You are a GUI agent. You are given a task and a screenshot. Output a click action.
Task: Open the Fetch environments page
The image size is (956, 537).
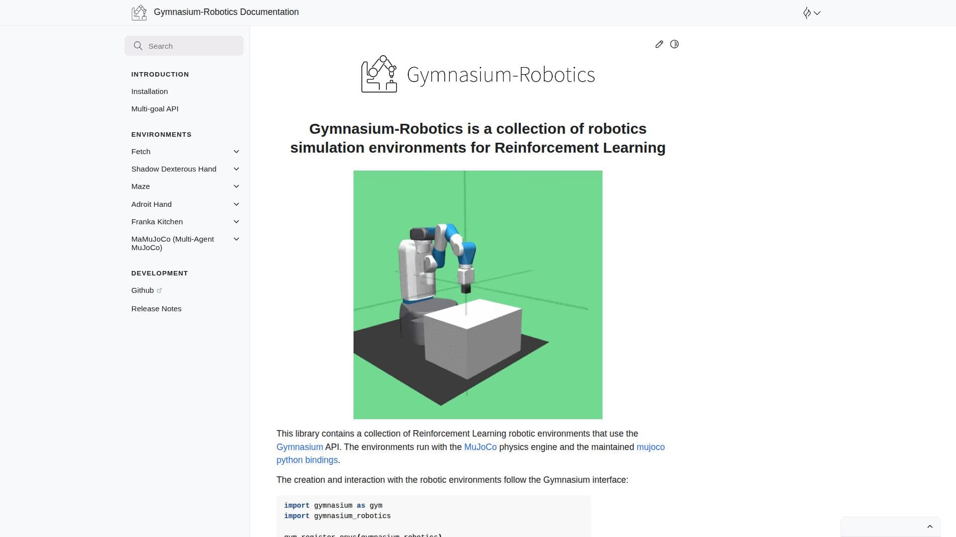coord(141,152)
